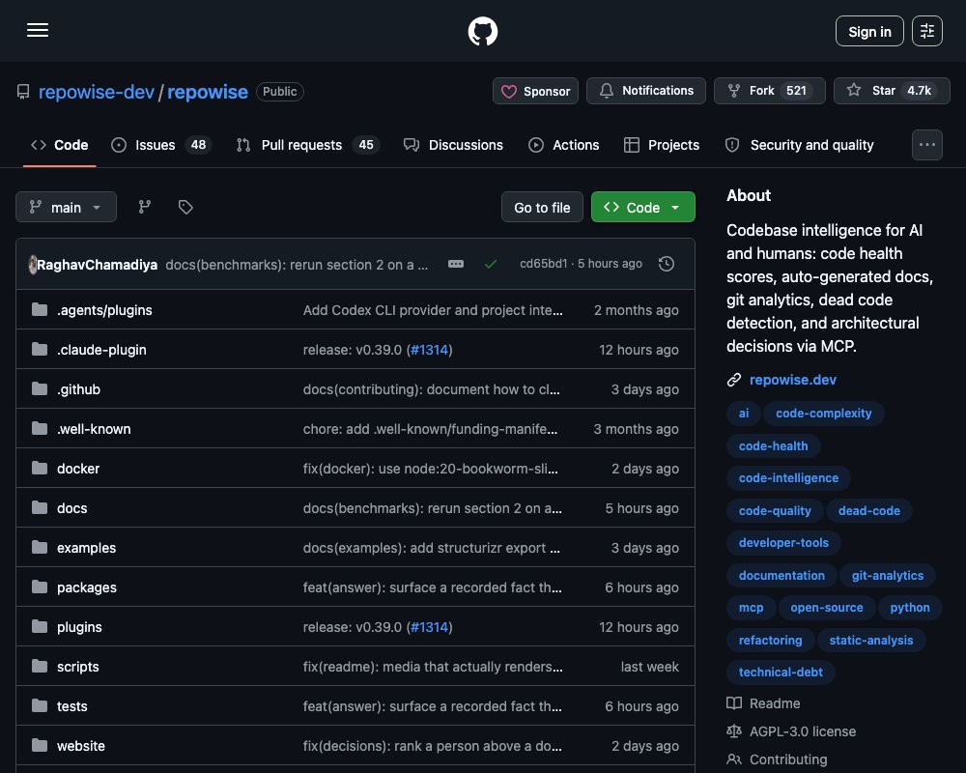Viewport: 966px width, 773px height.
Task: Open the Actions tab
Action: (x=564, y=145)
